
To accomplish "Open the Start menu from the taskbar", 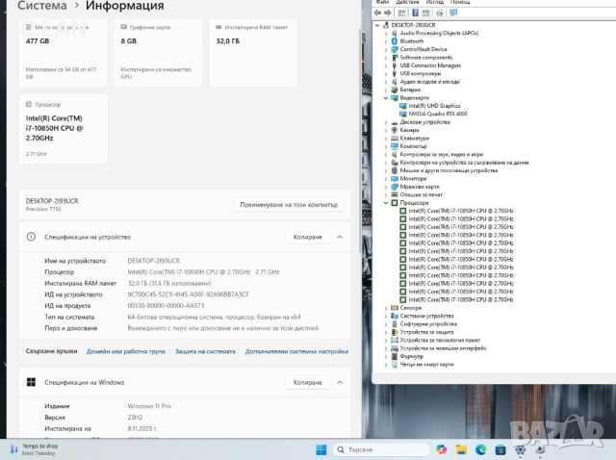I will click(x=321, y=449).
